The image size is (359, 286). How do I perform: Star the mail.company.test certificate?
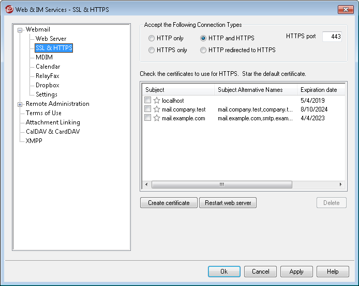[157, 109]
